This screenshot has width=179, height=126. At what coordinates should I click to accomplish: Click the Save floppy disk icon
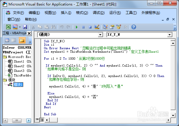[25, 27]
